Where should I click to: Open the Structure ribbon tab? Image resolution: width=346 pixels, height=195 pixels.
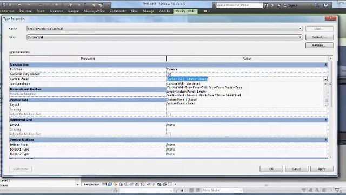(x=25, y=11)
